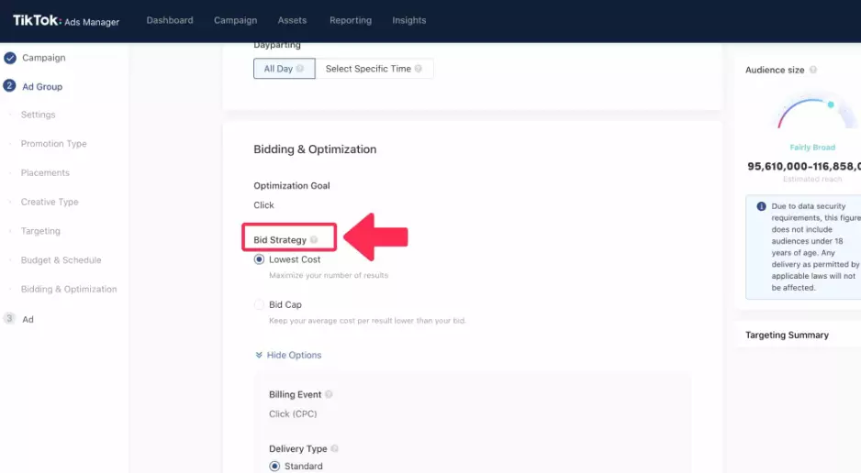Click the Optimization Goal label

click(292, 186)
